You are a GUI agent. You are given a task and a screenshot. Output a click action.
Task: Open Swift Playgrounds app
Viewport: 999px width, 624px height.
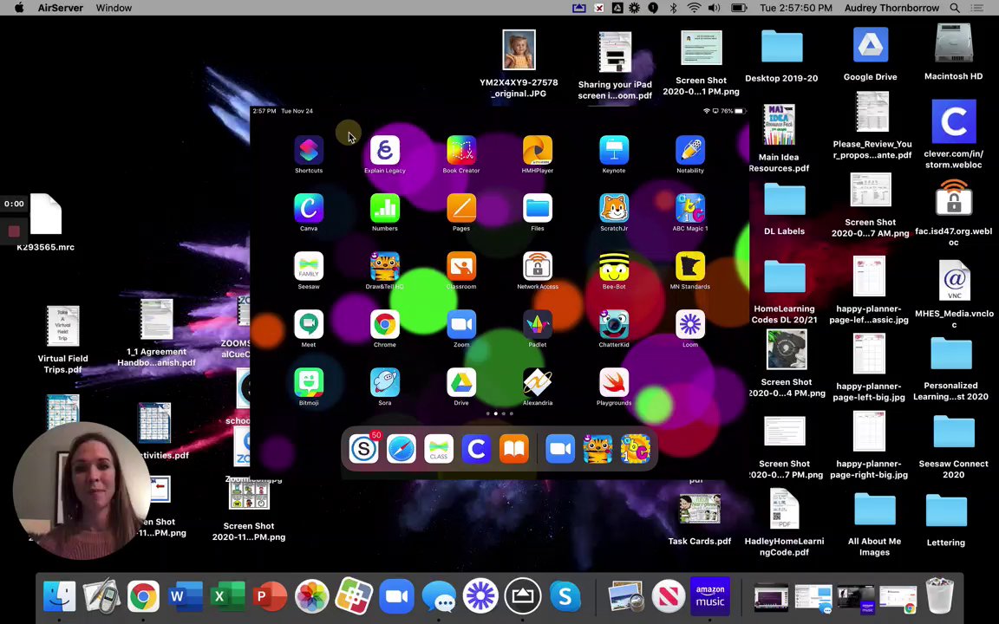point(614,383)
